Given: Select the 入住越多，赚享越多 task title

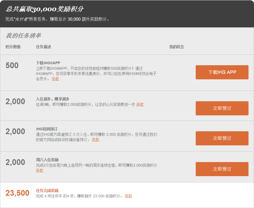Looking at the screenshot, I should point(53,99).
